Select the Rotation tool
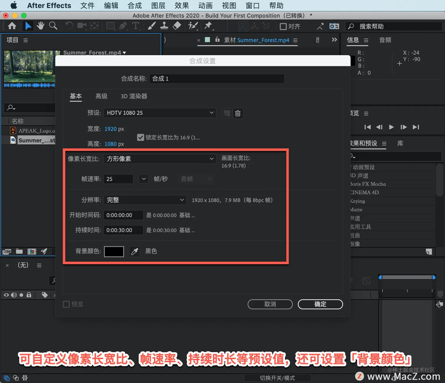Viewport: 445px width, 383px height. [69, 26]
